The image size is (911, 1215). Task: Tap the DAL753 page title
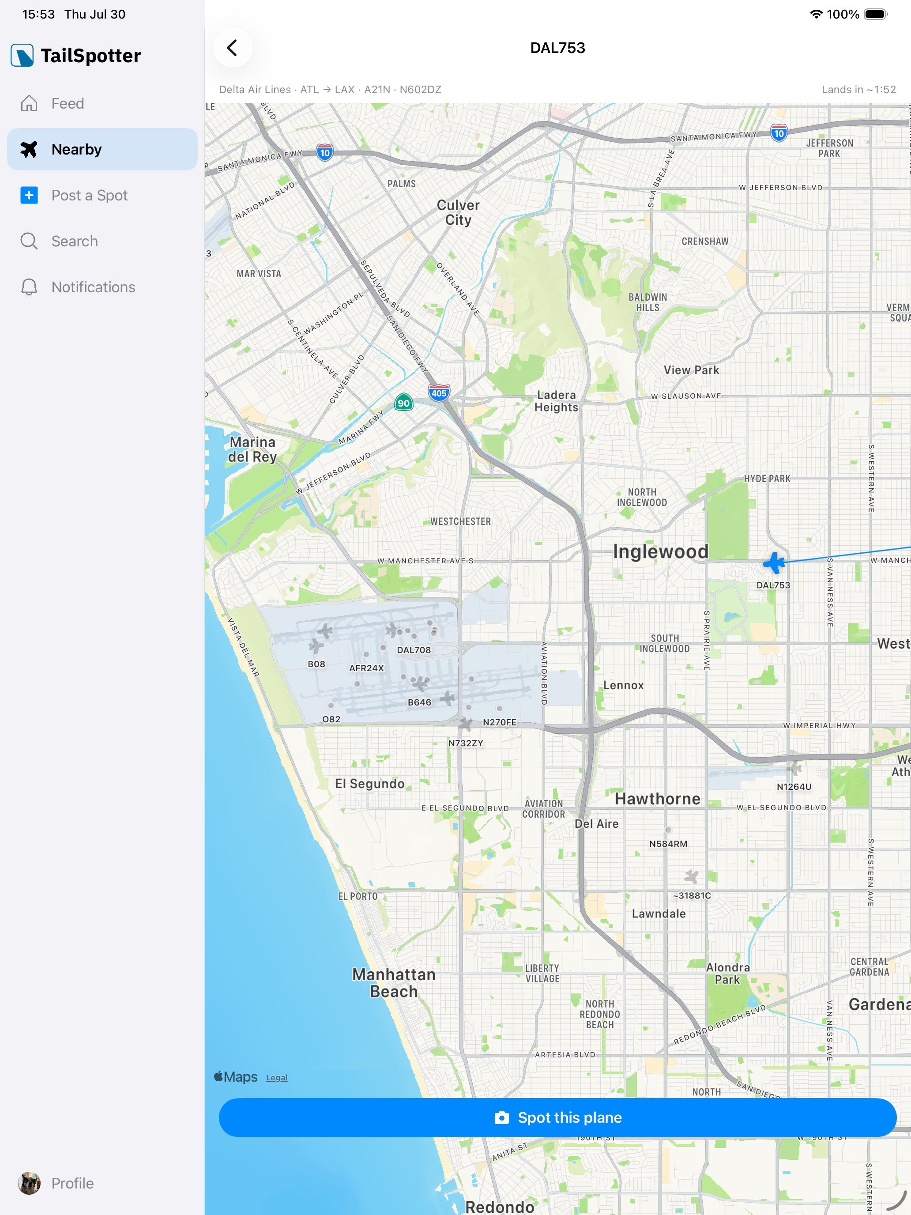click(557, 48)
